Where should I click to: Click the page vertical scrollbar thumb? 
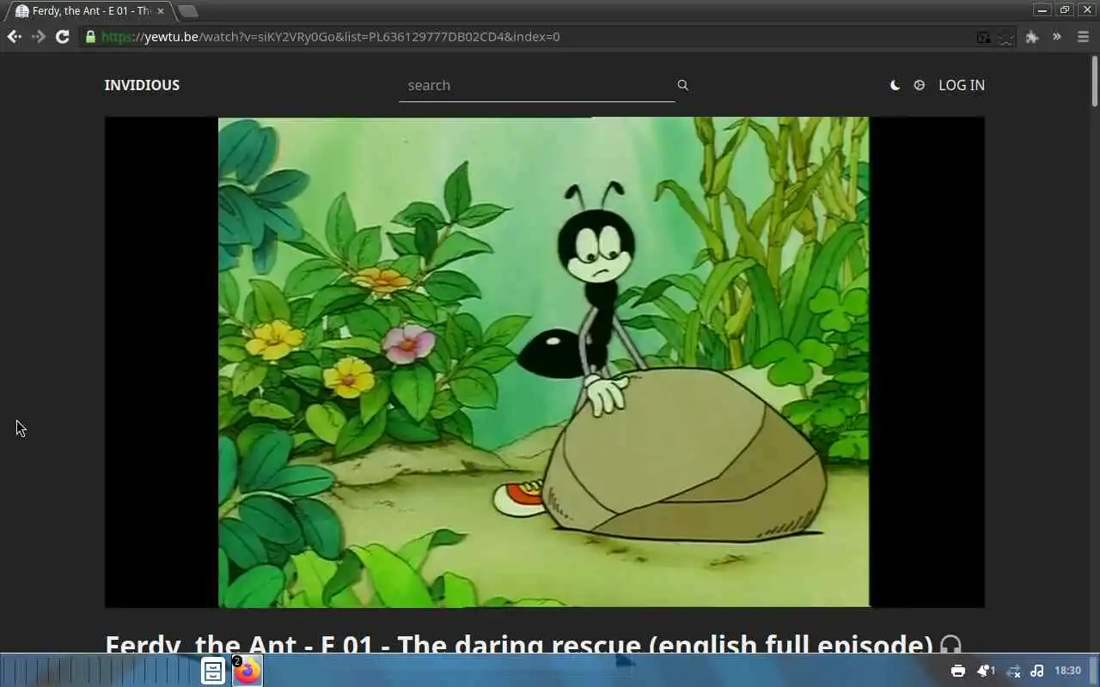tap(1095, 82)
